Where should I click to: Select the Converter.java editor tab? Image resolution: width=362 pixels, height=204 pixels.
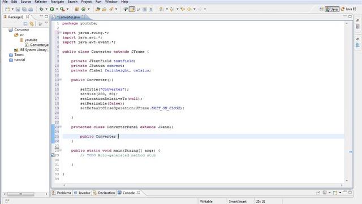pyautogui.click(x=68, y=17)
